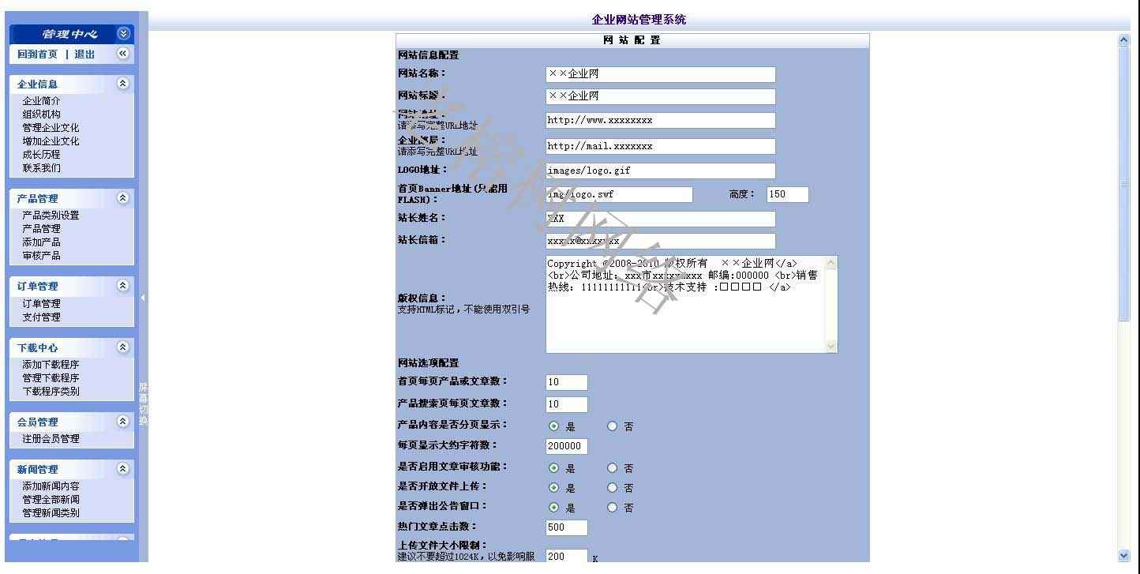The width and height of the screenshot is (1140, 574).
Task: Click the website URL field http://www.xxxxxxxx
Action: point(661,121)
